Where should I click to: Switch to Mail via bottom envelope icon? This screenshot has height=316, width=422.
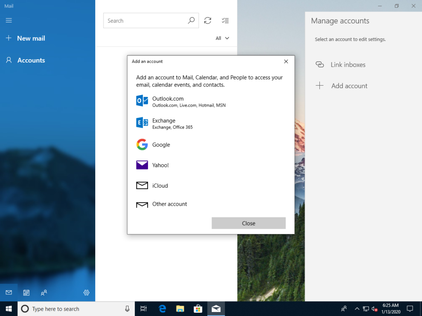9,293
